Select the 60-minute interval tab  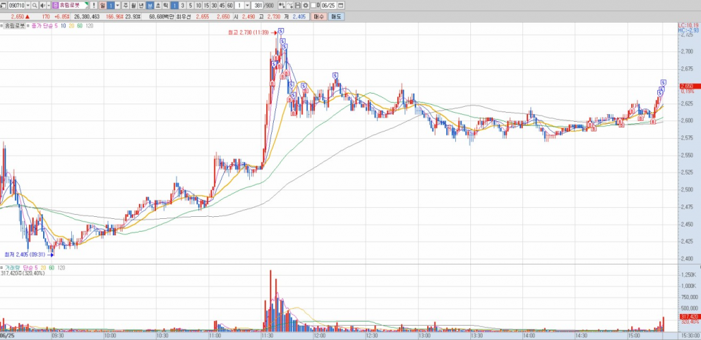230,5
